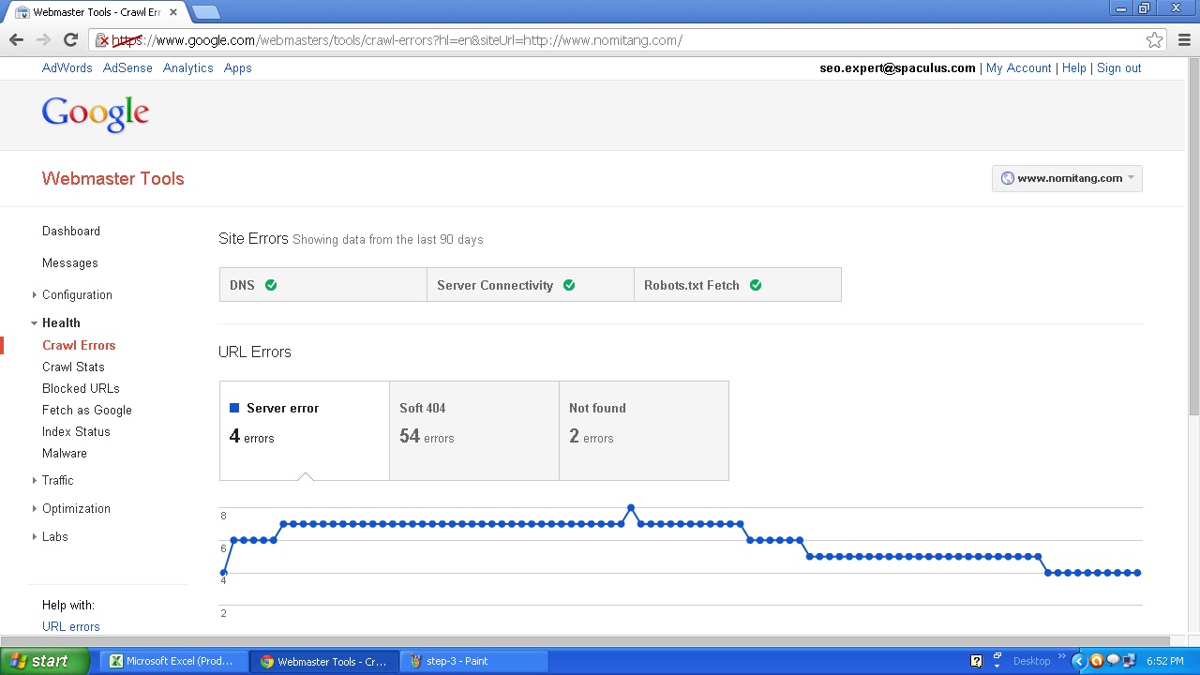This screenshot has height=675, width=1200.
Task: Reload the page with refresh icon
Action: (70, 39)
